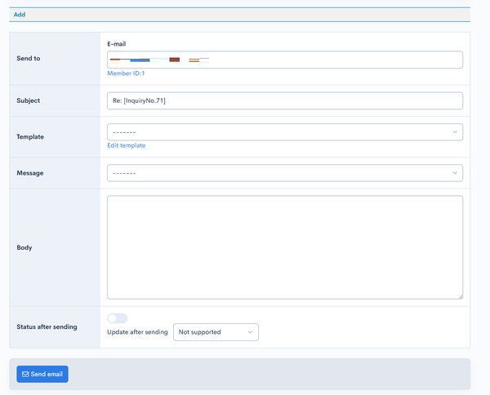Viewport: 490px width, 395px height.
Task: Click the envelope icon on Send email
Action: pyautogui.click(x=25, y=374)
